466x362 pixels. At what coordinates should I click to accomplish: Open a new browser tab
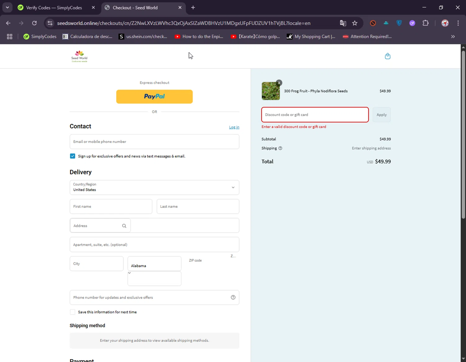(x=193, y=7)
